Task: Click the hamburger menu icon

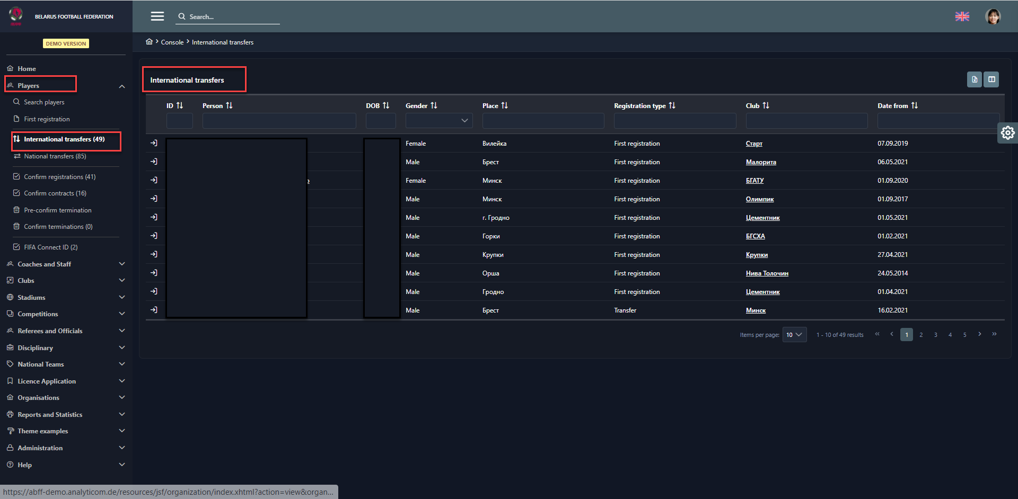Action: point(157,16)
